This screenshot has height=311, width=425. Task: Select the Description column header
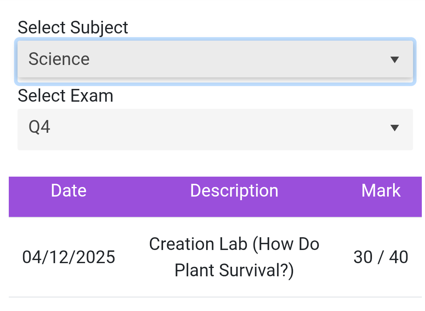click(234, 191)
